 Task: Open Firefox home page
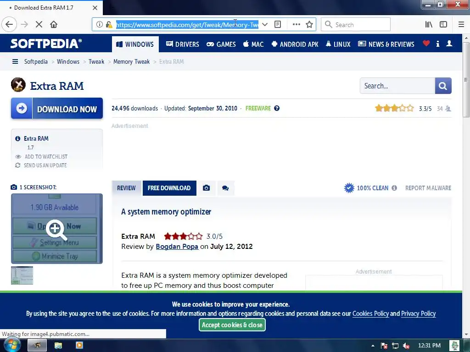coord(54,24)
